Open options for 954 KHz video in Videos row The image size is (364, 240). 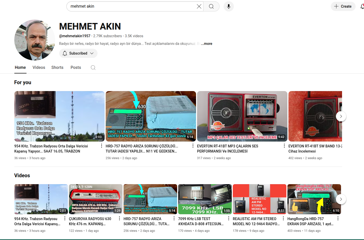click(x=65, y=218)
